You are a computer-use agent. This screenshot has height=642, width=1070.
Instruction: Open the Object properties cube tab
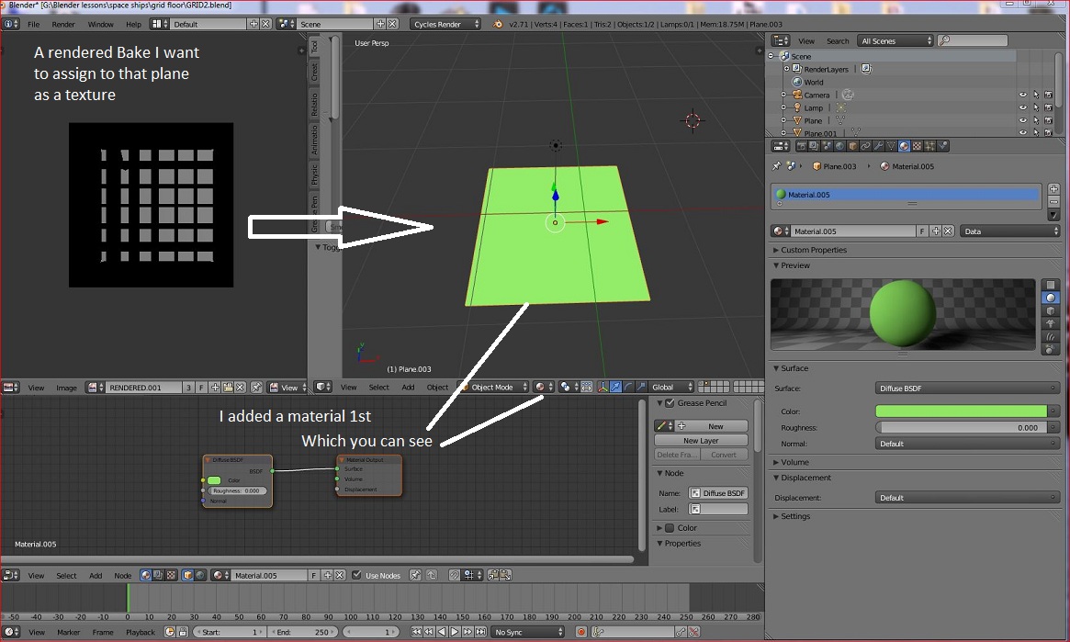coord(852,146)
